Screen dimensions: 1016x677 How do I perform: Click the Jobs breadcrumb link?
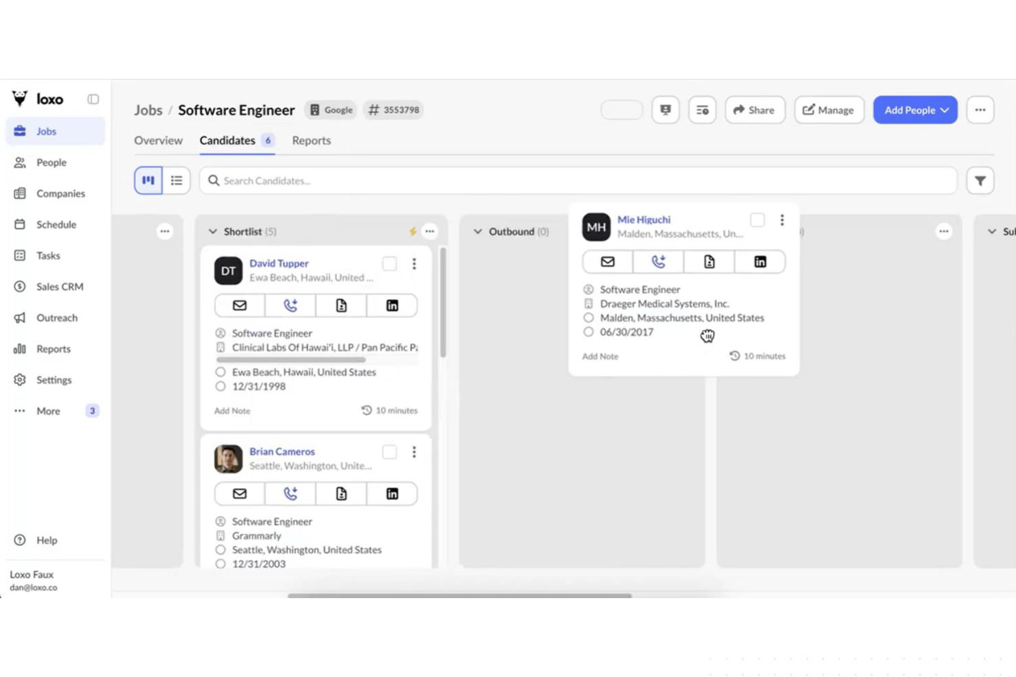pos(148,110)
